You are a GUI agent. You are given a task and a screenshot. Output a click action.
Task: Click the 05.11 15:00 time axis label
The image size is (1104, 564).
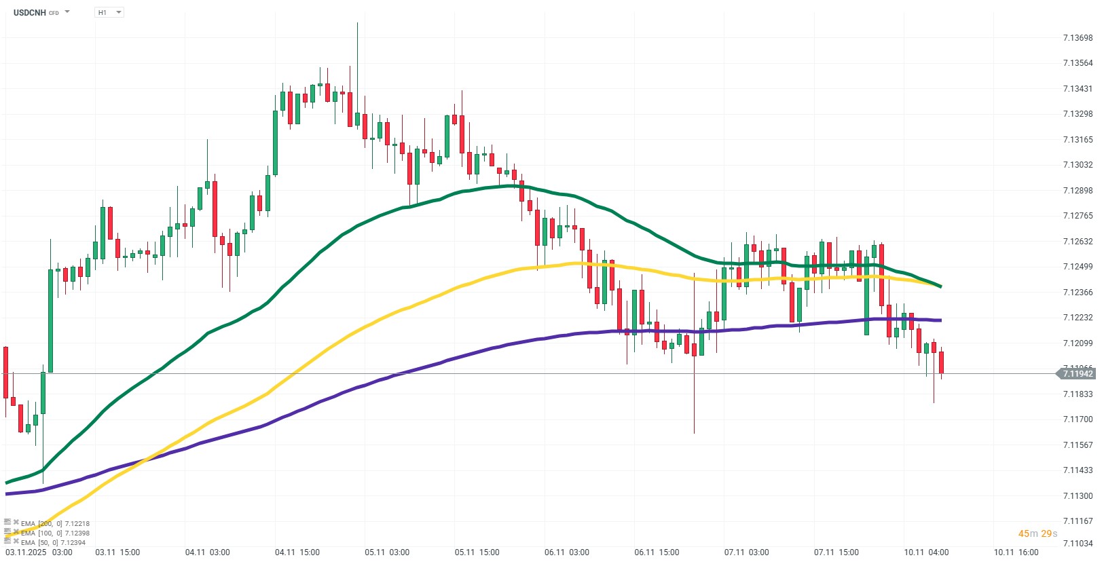(477, 552)
